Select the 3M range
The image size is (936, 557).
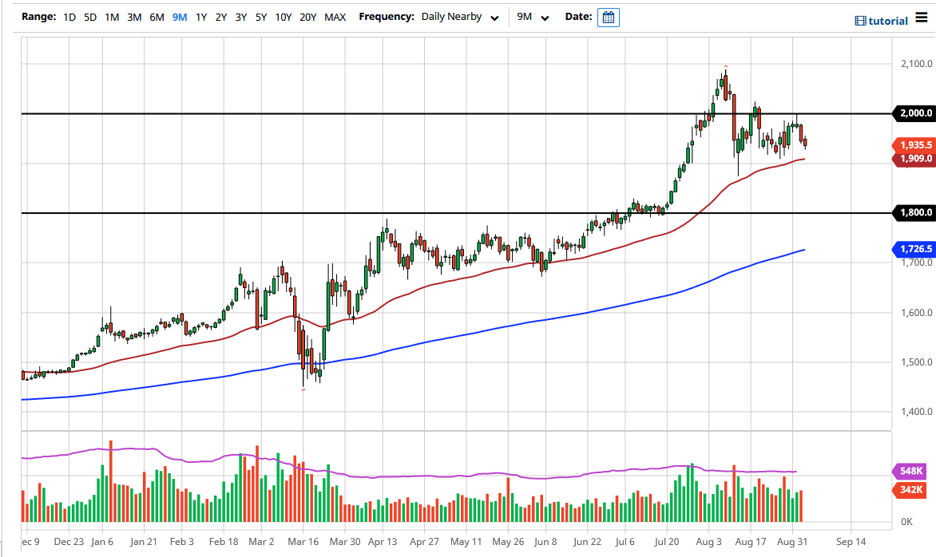pyautogui.click(x=134, y=18)
